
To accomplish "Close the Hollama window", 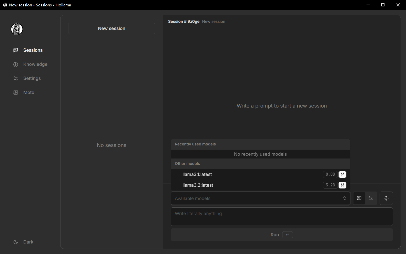I will (x=398, y=5).
